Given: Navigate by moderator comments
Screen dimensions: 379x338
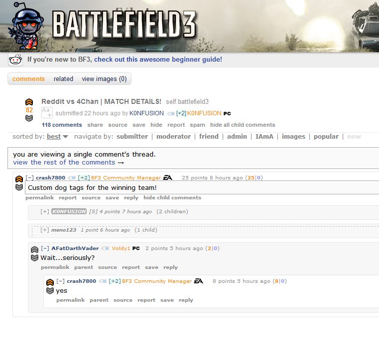Looking at the screenshot, I should pyautogui.click(x=173, y=137).
